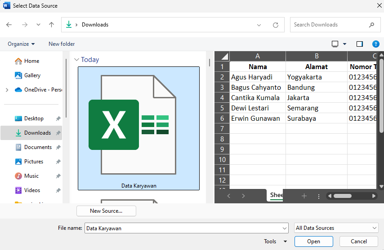Refresh the Downloads folder view
384x250 pixels.
276,25
